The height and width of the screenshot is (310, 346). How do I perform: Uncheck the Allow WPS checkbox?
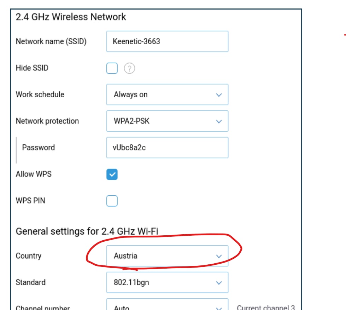coord(112,174)
